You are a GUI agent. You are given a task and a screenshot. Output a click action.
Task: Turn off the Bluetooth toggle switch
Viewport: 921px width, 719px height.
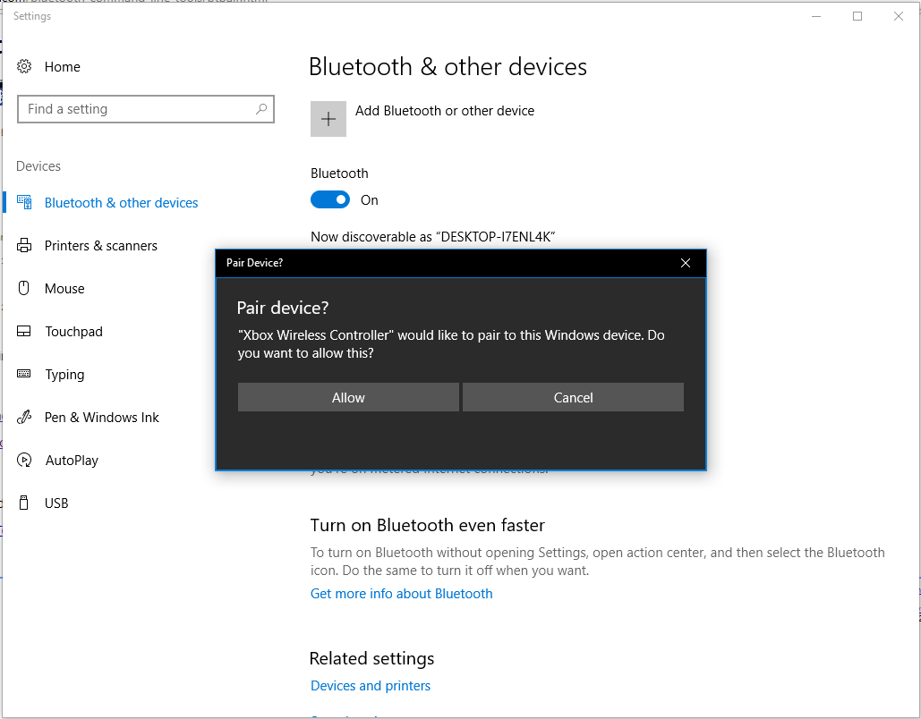tap(330, 199)
